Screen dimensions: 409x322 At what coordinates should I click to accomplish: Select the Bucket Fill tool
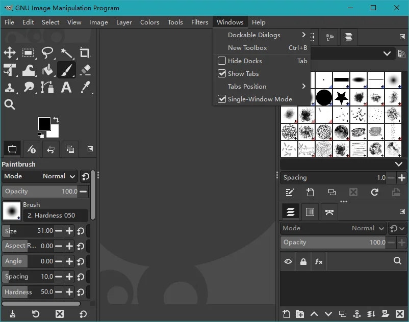pos(47,70)
